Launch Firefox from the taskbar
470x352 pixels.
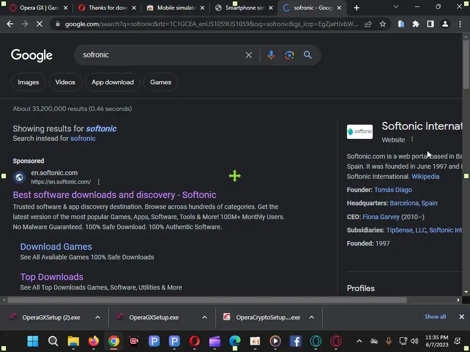point(94,341)
